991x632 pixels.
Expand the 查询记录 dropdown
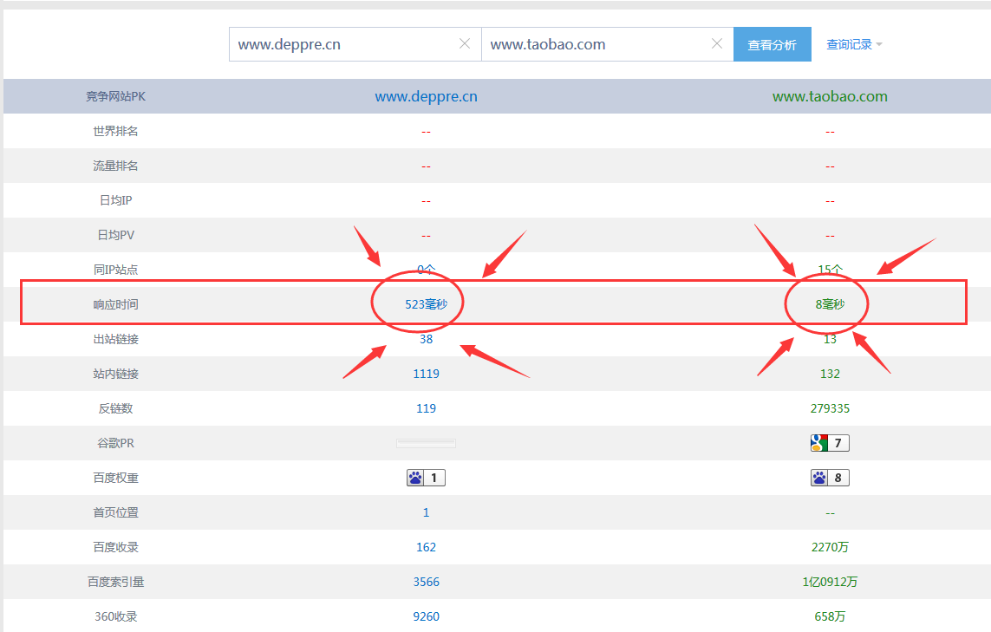tap(854, 44)
